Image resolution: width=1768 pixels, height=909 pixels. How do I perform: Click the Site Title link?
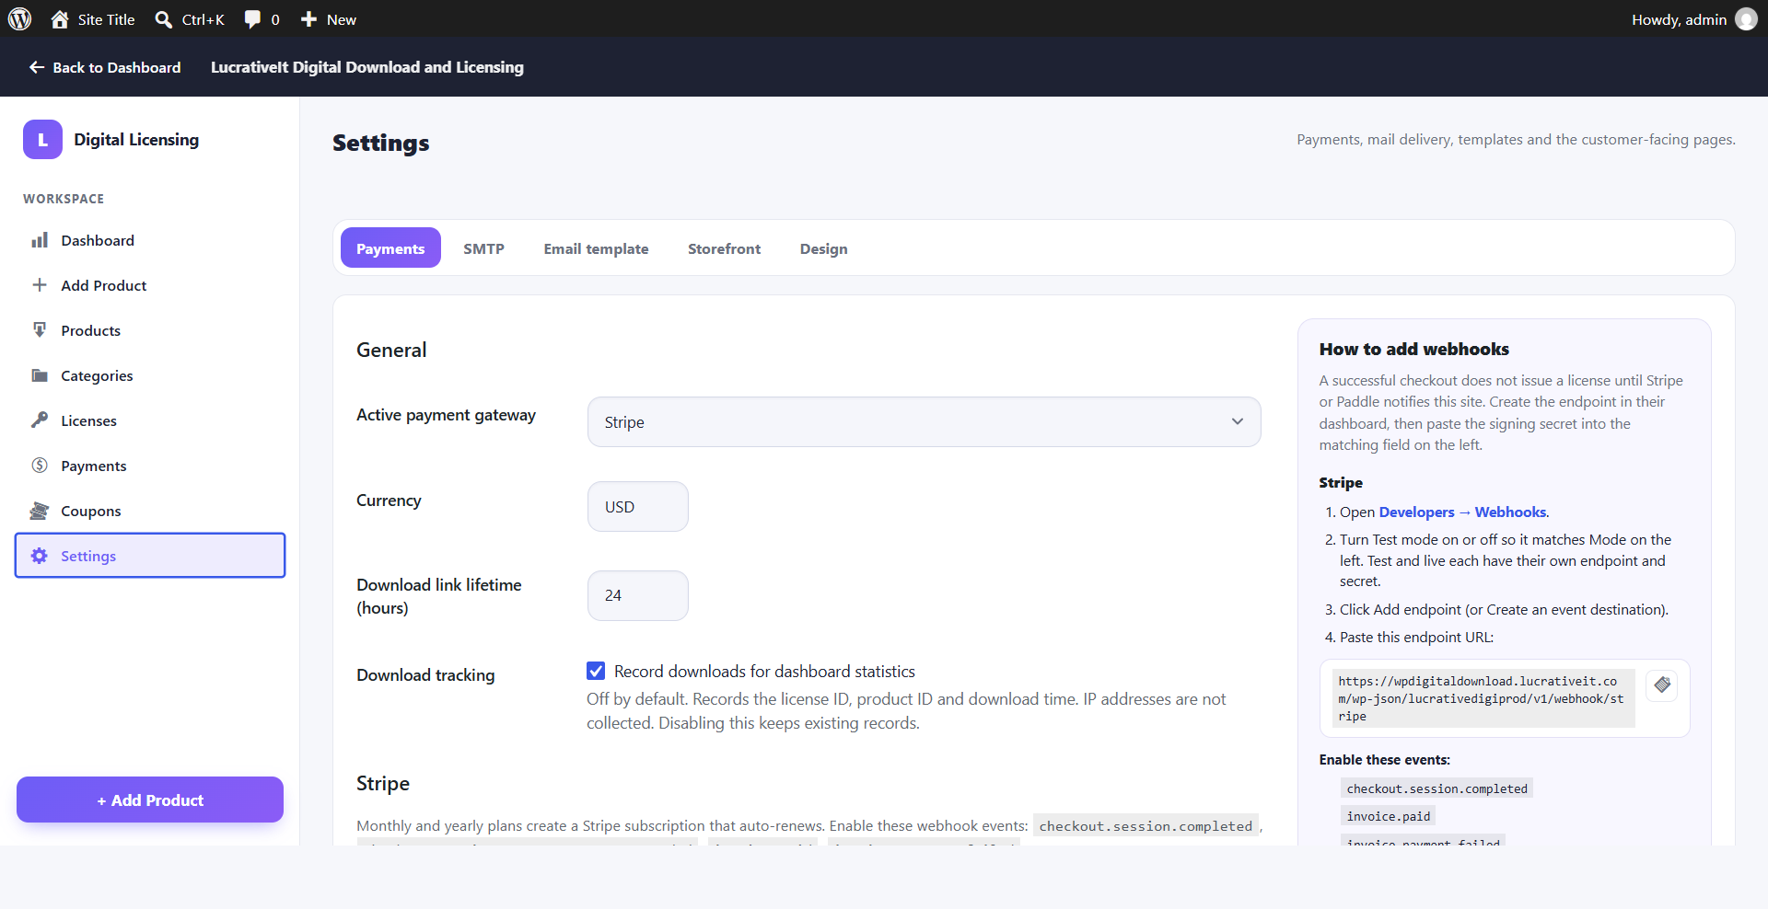click(106, 19)
